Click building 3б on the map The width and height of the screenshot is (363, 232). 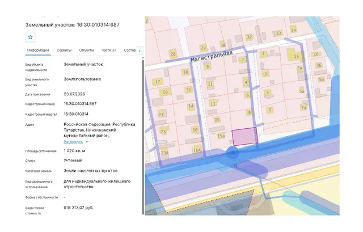[319, 65]
